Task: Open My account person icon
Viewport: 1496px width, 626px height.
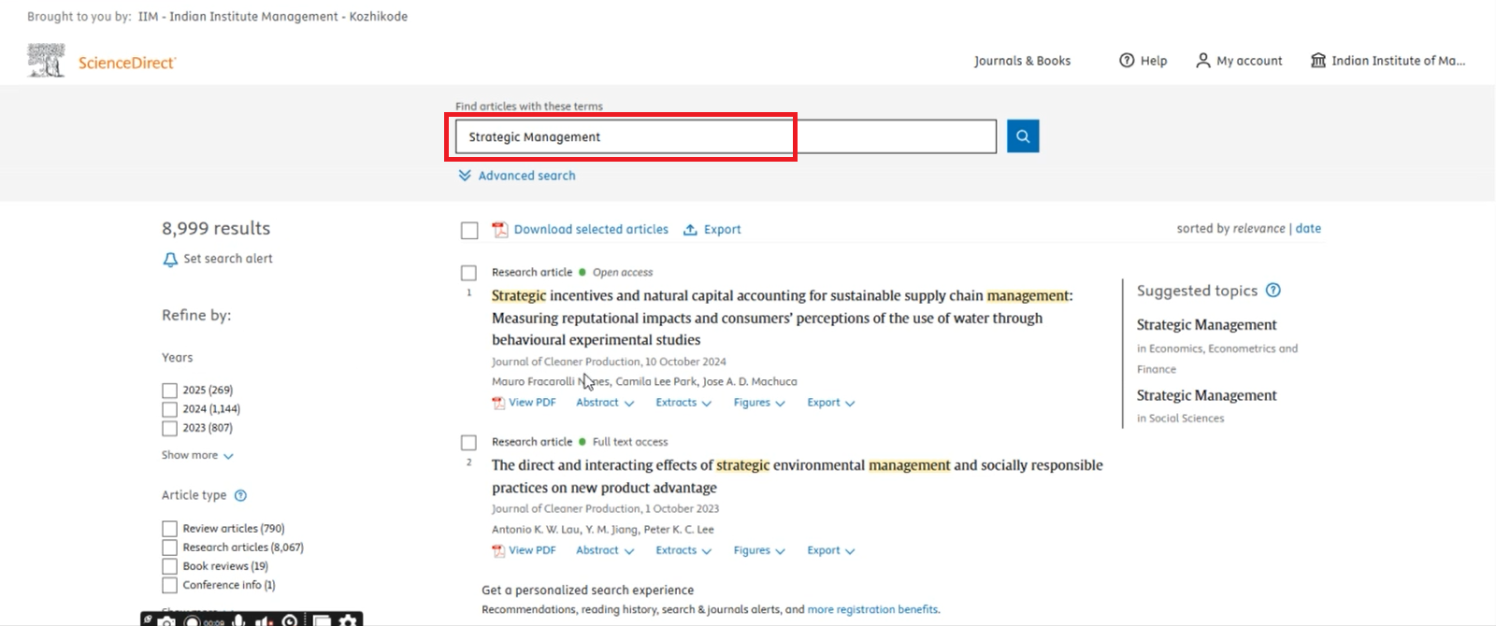Action: (1202, 61)
